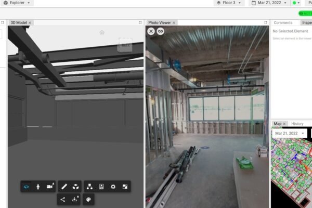Toggle the full-screen viewer icon
The image size is (312, 208).
(x=125, y=187)
